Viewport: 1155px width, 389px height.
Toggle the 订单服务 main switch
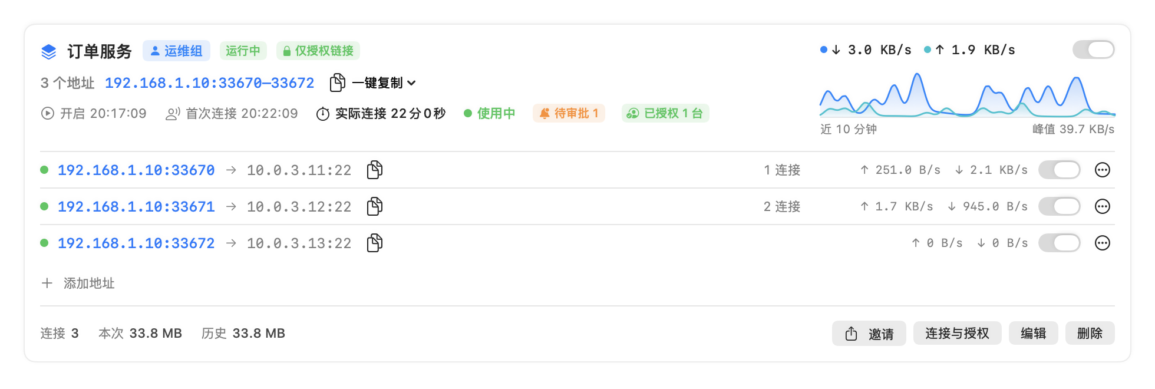coord(1094,50)
